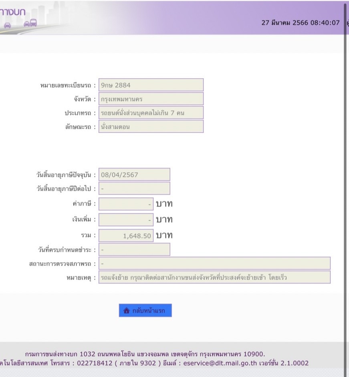Click the ประเภทรถ field
Image resolution: width=349 pixels, height=377 pixels.
tap(151, 113)
